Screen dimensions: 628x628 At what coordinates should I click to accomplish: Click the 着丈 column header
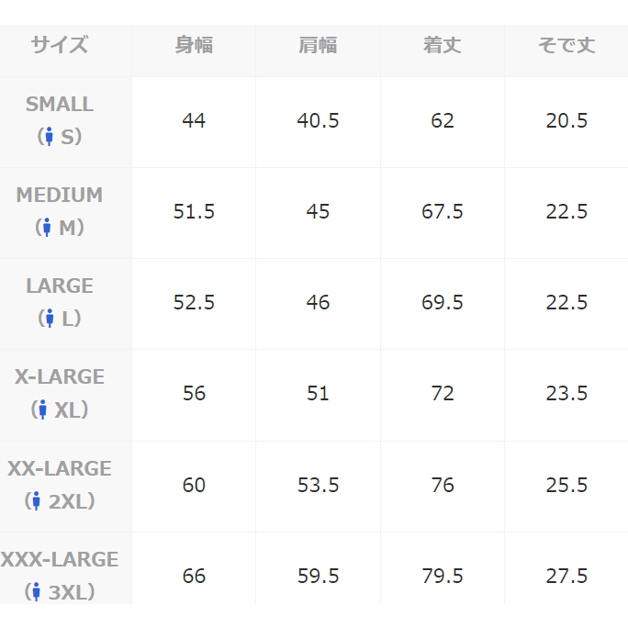click(x=442, y=45)
